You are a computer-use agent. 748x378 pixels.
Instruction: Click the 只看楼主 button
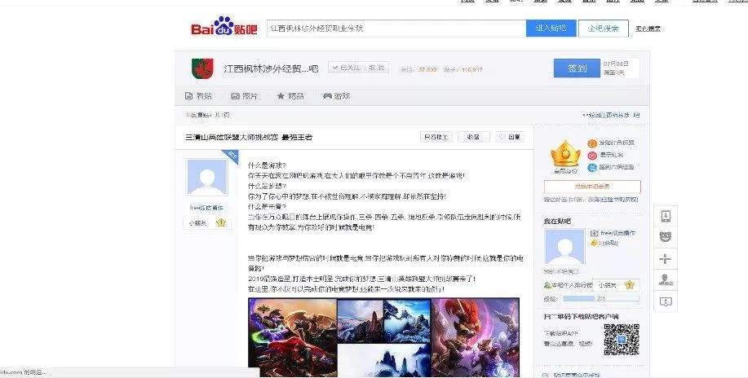coord(436,138)
